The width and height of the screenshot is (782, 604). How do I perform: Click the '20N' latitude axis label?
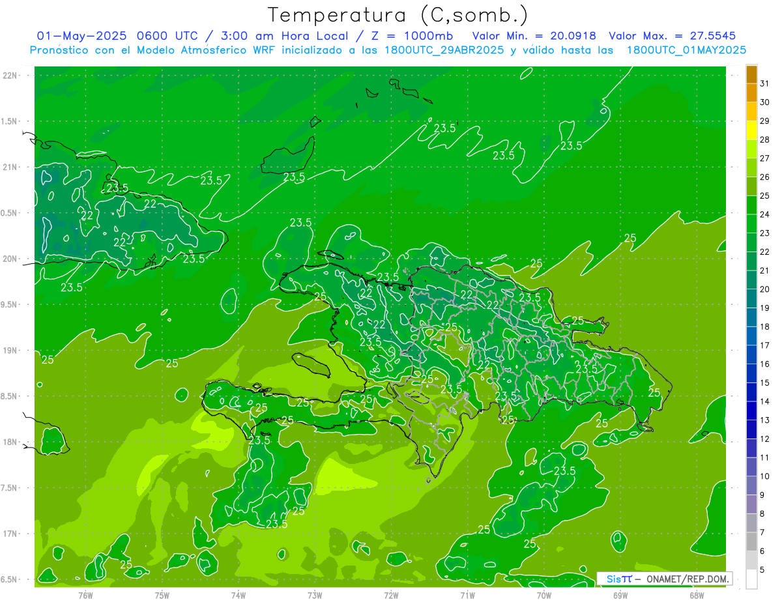click(10, 259)
